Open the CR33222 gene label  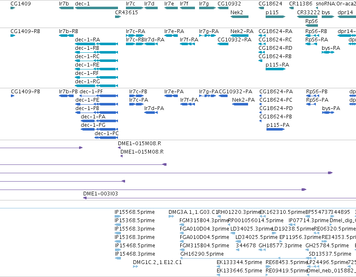click(x=309, y=12)
